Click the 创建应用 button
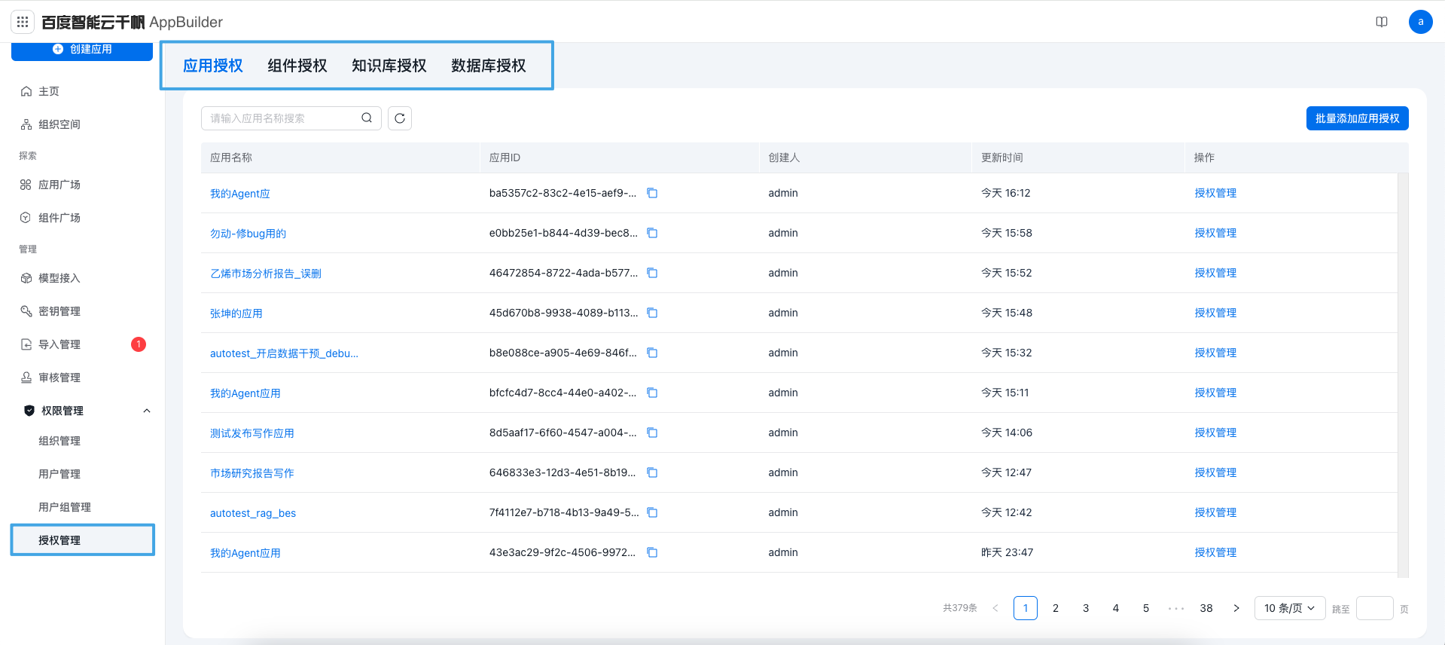This screenshot has height=645, width=1445. tap(82, 50)
